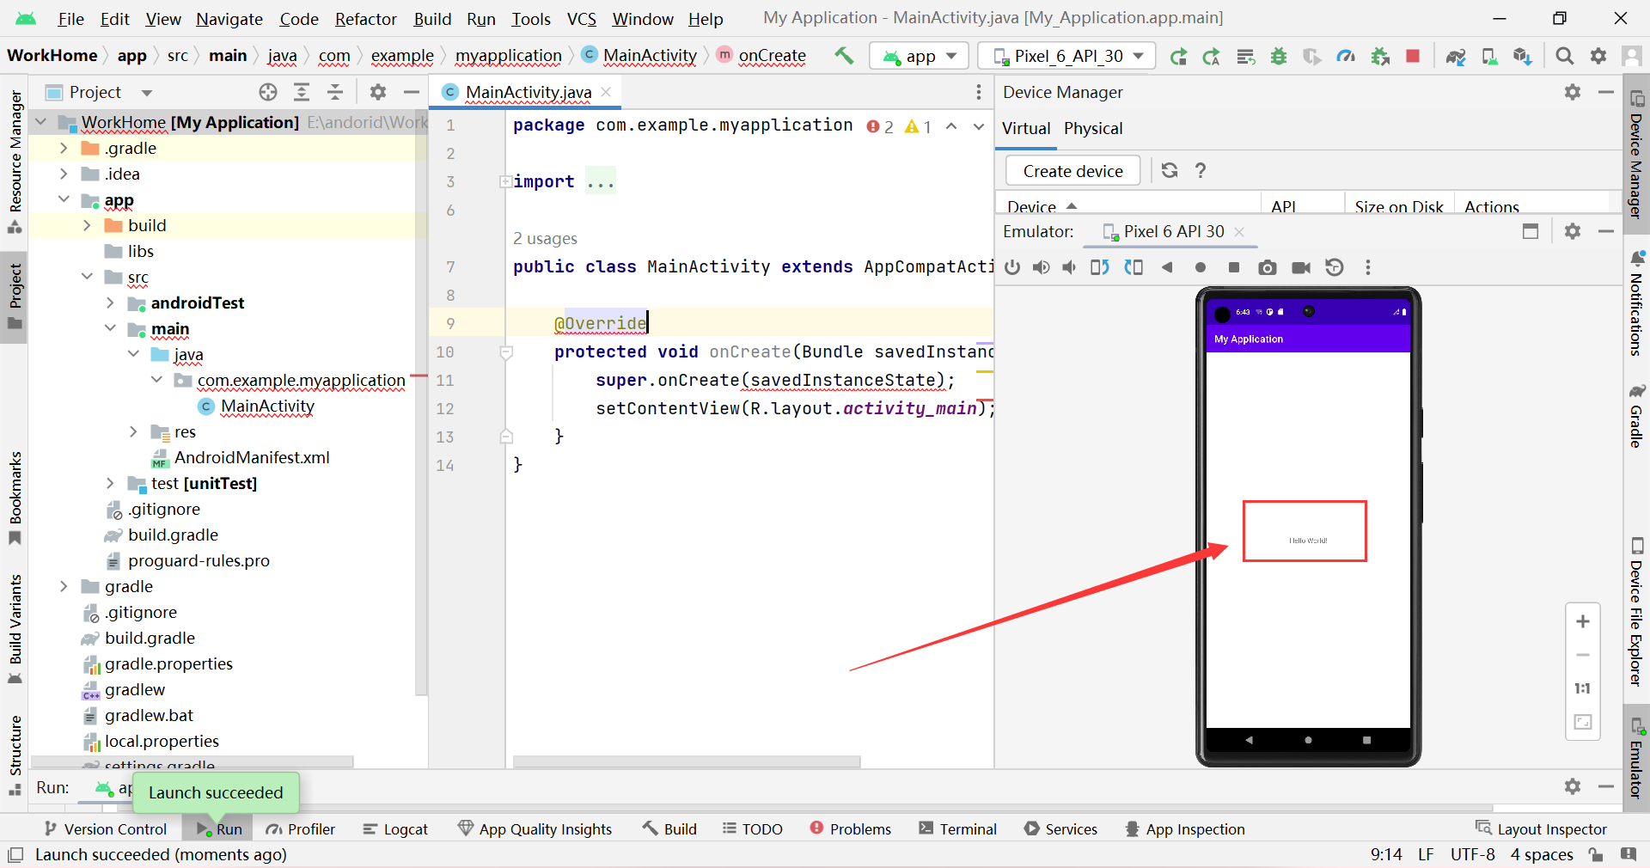Open Project tool window sidebar tab

pyautogui.click(x=15, y=296)
